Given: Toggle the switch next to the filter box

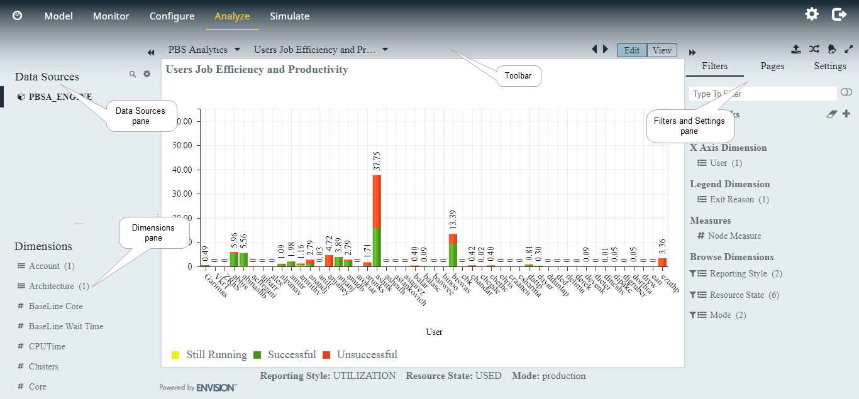Looking at the screenshot, I should pyautogui.click(x=846, y=93).
